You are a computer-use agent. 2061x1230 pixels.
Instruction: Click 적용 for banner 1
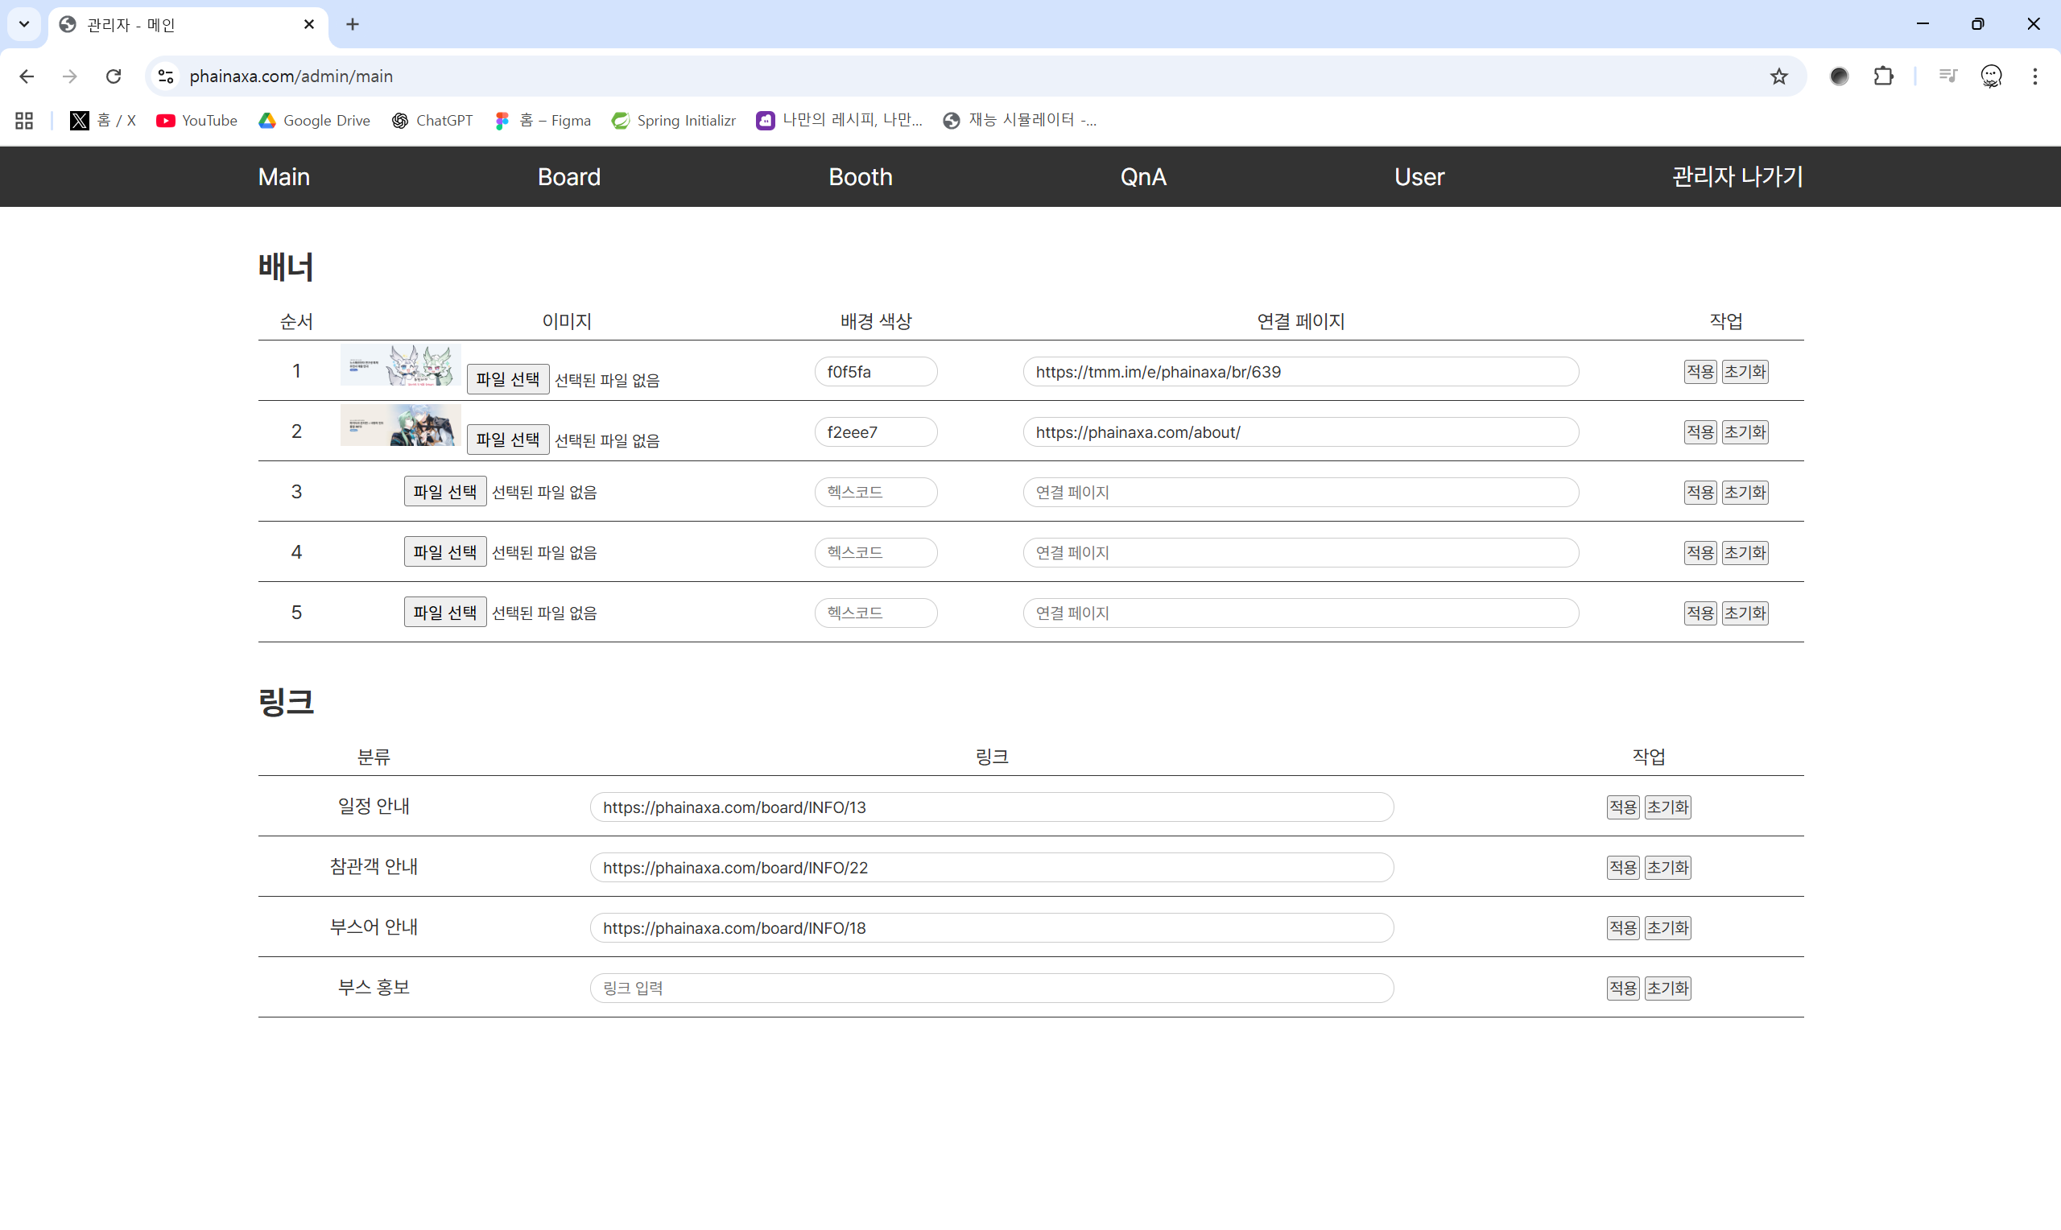click(1699, 371)
